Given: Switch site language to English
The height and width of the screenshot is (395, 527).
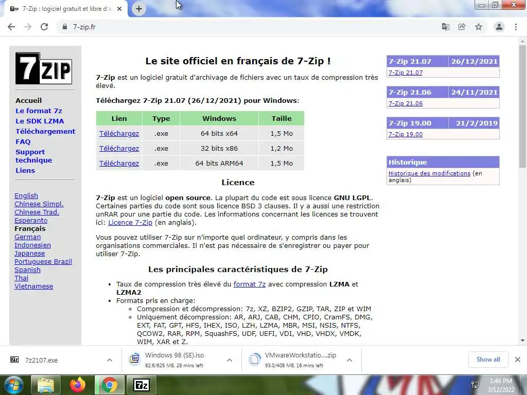Looking at the screenshot, I should (x=26, y=195).
